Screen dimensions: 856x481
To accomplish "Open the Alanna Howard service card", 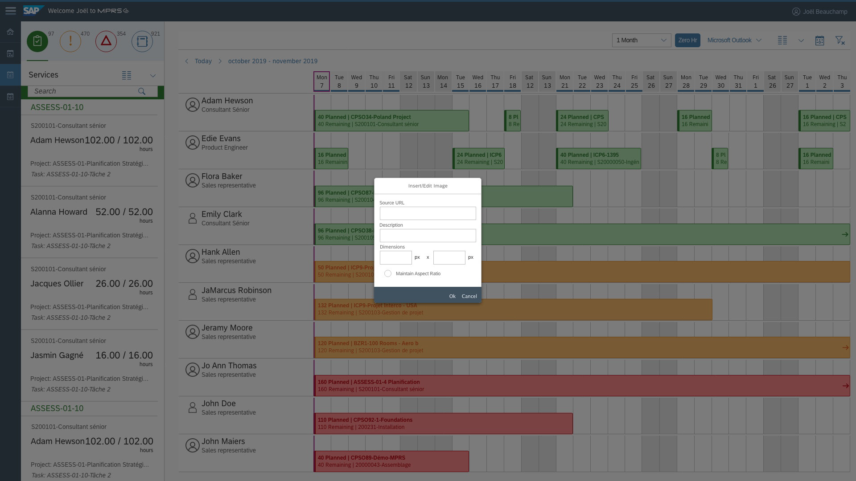I will pyautogui.click(x=90, y=222).
